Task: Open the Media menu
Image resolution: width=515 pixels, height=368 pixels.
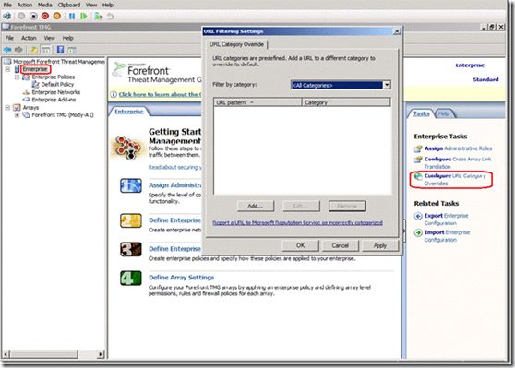Action: tap(44, 5)
